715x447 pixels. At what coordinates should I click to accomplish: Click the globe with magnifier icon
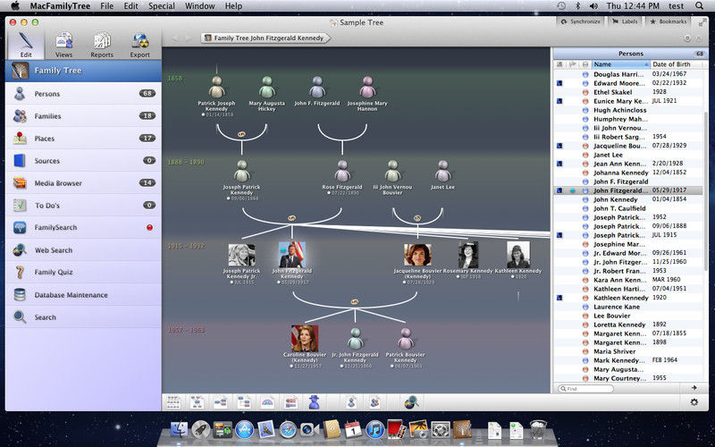point(411,402)
